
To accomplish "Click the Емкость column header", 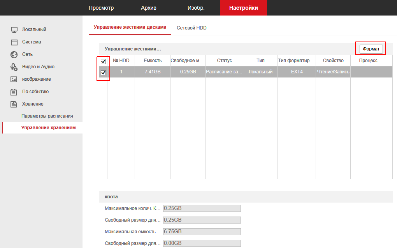I will pyautogui.click(x=153, y=61).
